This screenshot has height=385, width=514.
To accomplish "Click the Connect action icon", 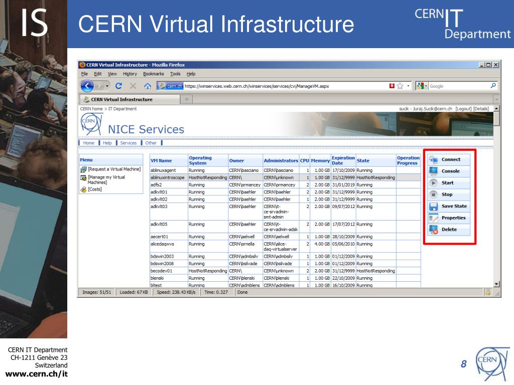I will pos(433,159).
